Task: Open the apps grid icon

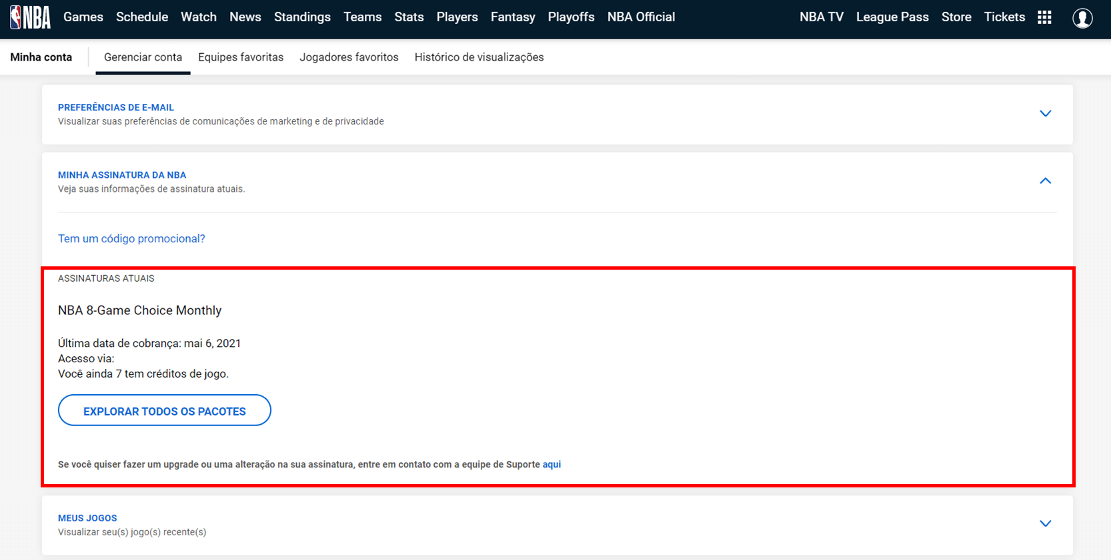Action: (x=1044, y=17)
